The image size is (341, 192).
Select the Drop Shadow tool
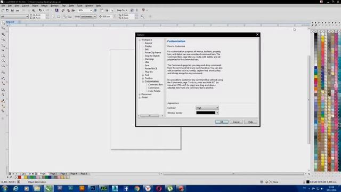click(x=3, y=90)
